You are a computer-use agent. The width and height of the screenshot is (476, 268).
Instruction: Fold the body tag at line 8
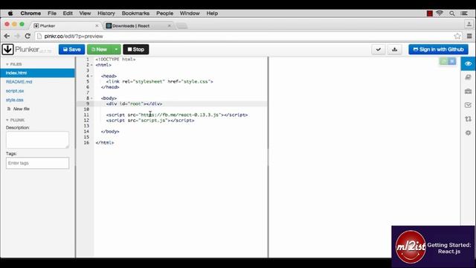[91, 98]
